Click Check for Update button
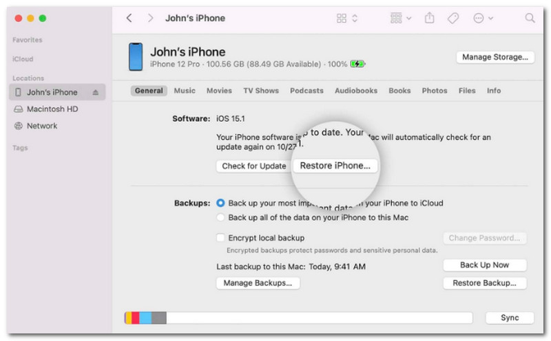 (x=254, y=166)
